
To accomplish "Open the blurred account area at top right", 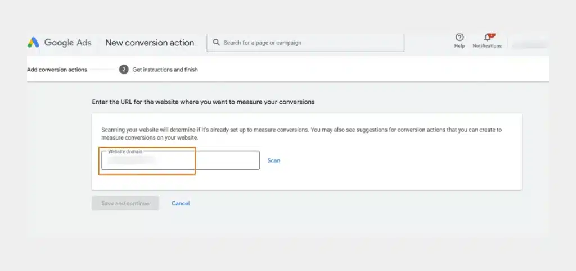I will (530, 44).
